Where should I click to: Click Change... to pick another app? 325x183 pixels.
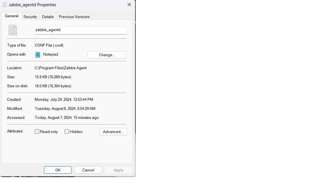pyautogui.click(x=107, y=55)
